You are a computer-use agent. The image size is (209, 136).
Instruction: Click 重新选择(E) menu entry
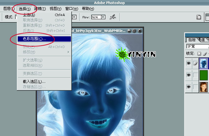coord(44,25)
